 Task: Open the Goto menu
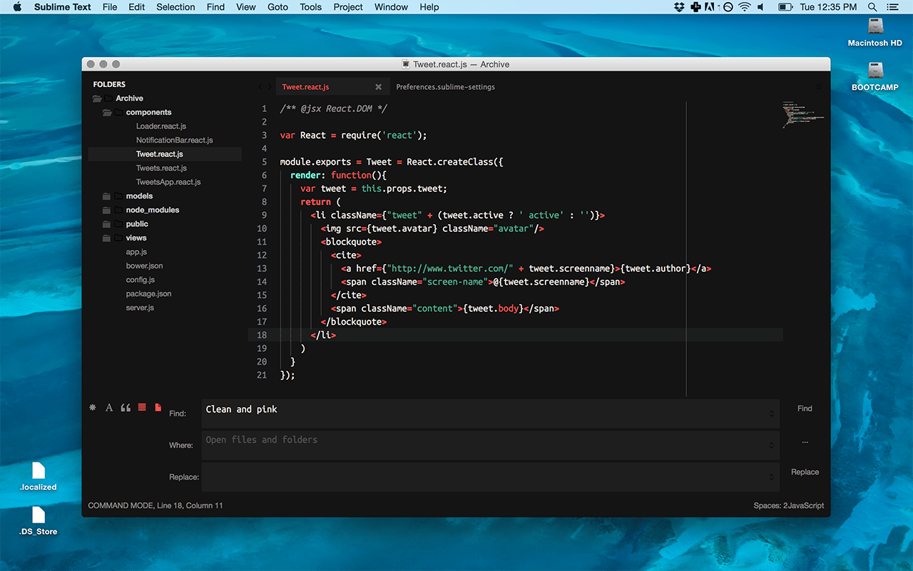coord(277,7)
